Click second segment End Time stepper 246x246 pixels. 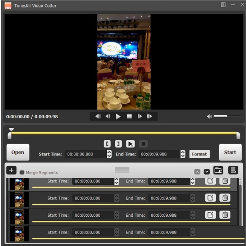(x=193, y=198)
